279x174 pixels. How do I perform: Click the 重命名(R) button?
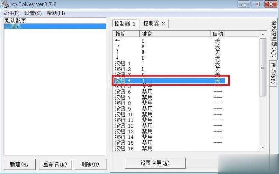55,164
